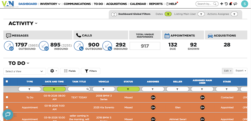Expand the gear settings dropdown

tap(53, 71)
